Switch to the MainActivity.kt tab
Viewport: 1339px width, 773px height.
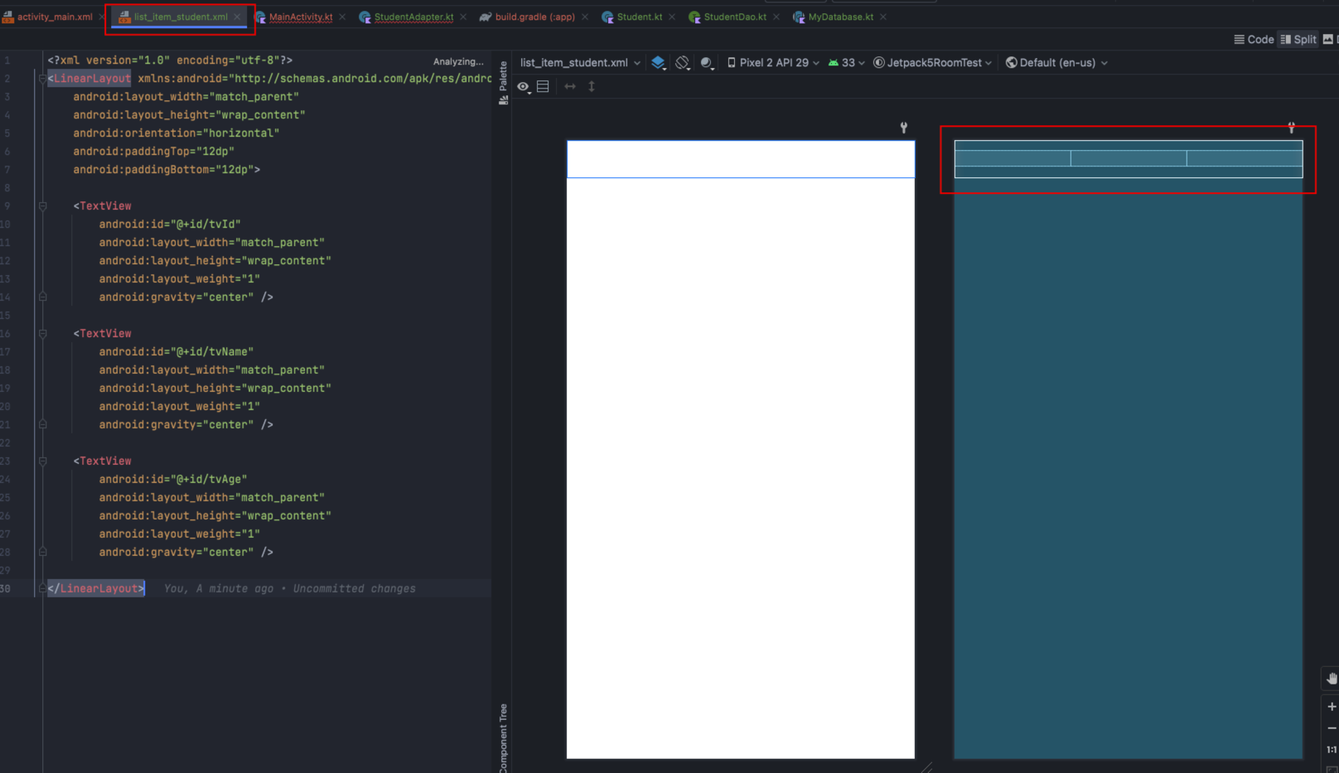[300, 17]
